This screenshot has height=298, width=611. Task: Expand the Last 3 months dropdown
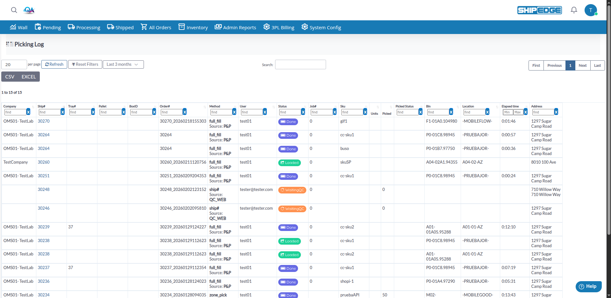click(x=123, y=64)
